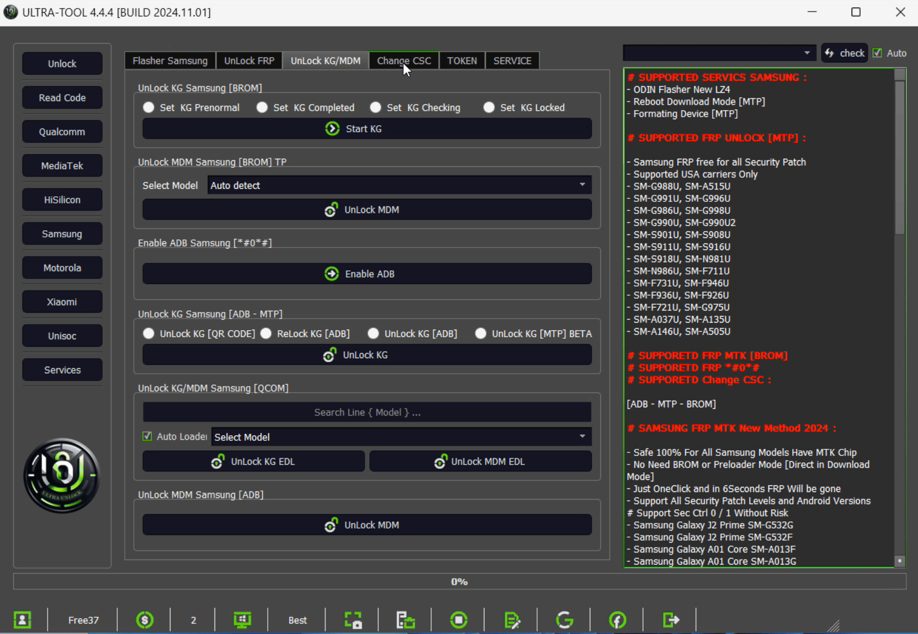
Task: Open Unlock section in sidebar
Action: tap(62, 63)
